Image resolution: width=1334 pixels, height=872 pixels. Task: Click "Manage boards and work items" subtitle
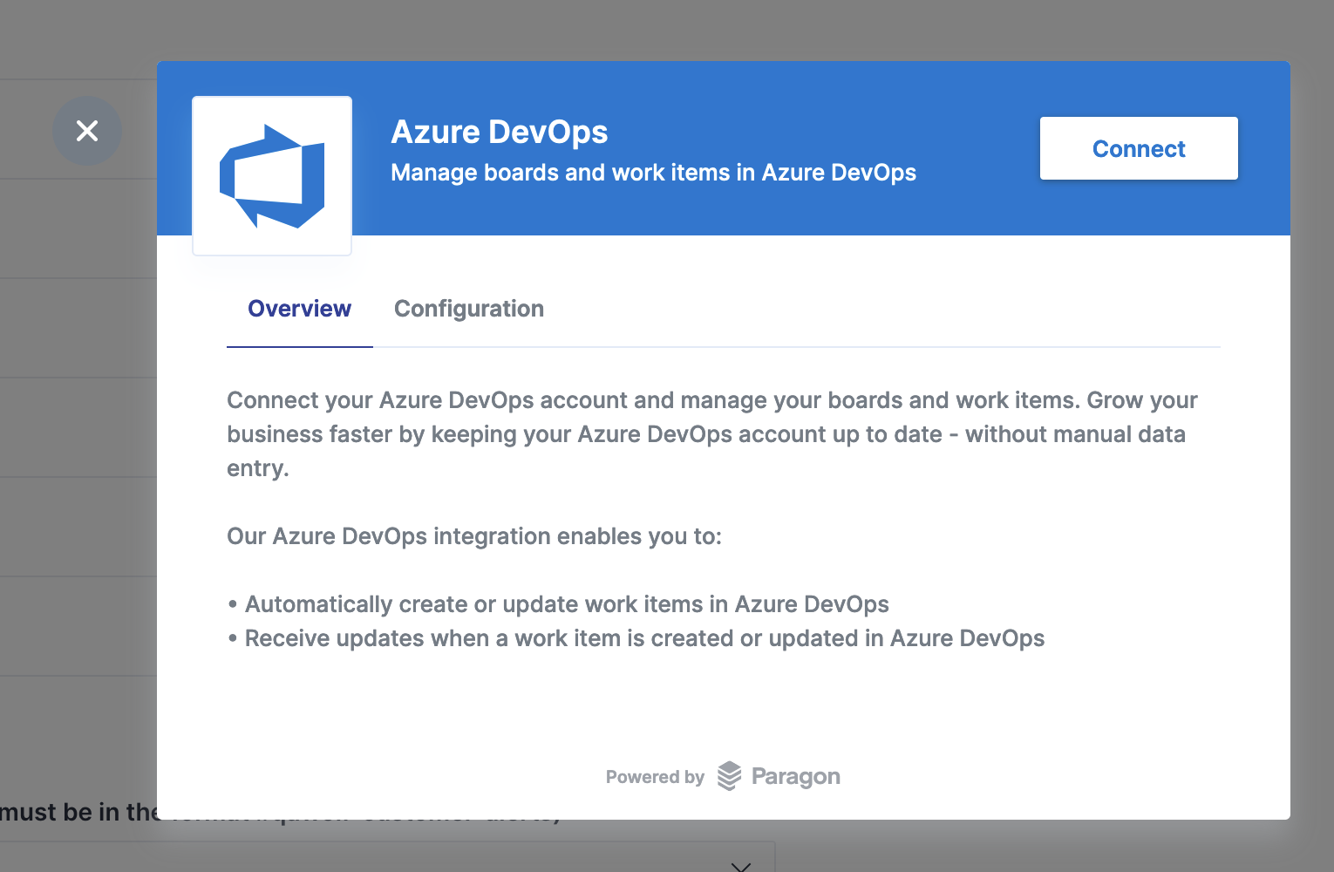tap(653, 173)
